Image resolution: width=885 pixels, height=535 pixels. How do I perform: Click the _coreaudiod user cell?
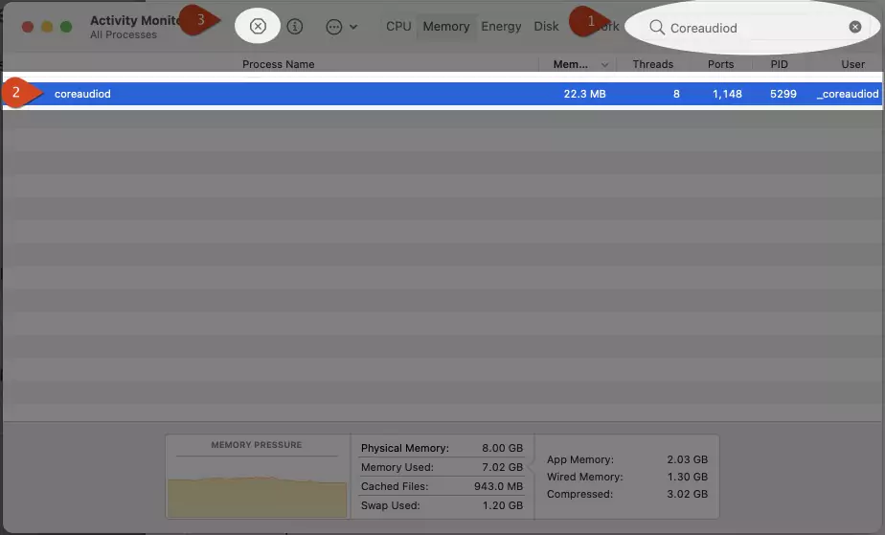(848, 94)
